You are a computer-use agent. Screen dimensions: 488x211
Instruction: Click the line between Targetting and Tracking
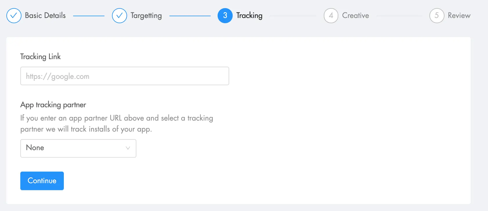pyautogui.click(x=190, y=16)
